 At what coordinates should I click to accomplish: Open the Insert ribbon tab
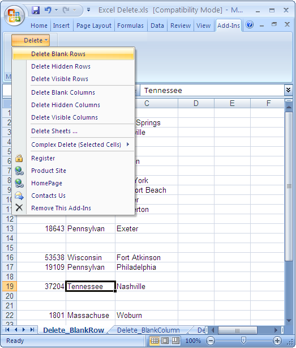(x=61, y=26)
